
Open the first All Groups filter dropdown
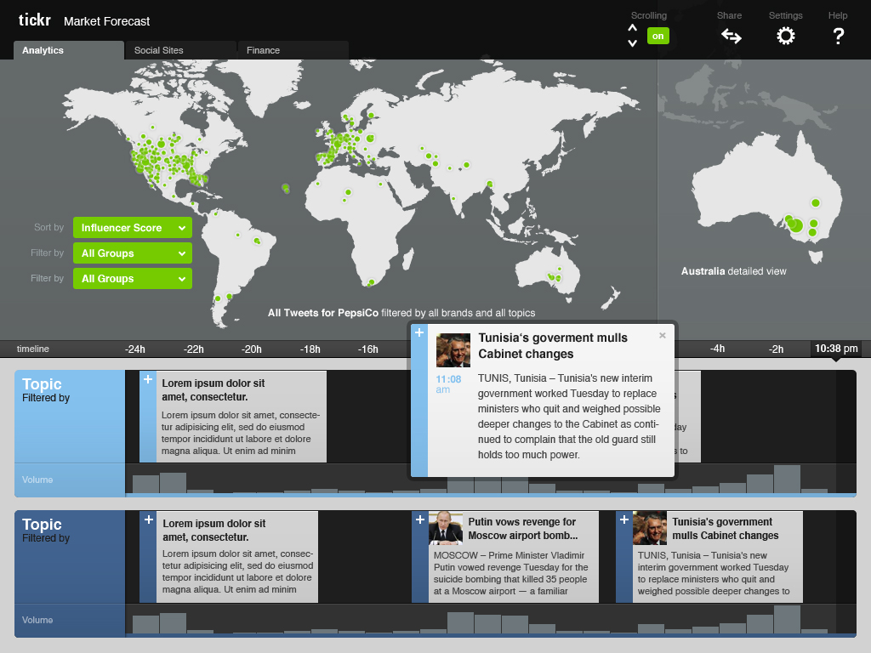(x=133, y=253)
